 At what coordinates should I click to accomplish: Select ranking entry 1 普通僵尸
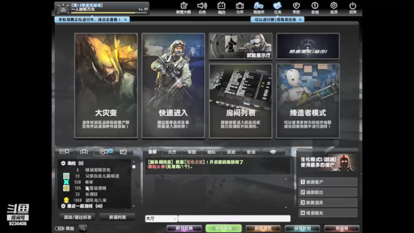click(x=328, y=182)
